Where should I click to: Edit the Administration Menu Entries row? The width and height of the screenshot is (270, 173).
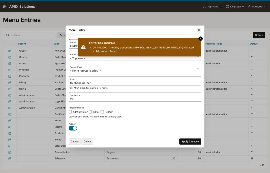coord(10,108)
